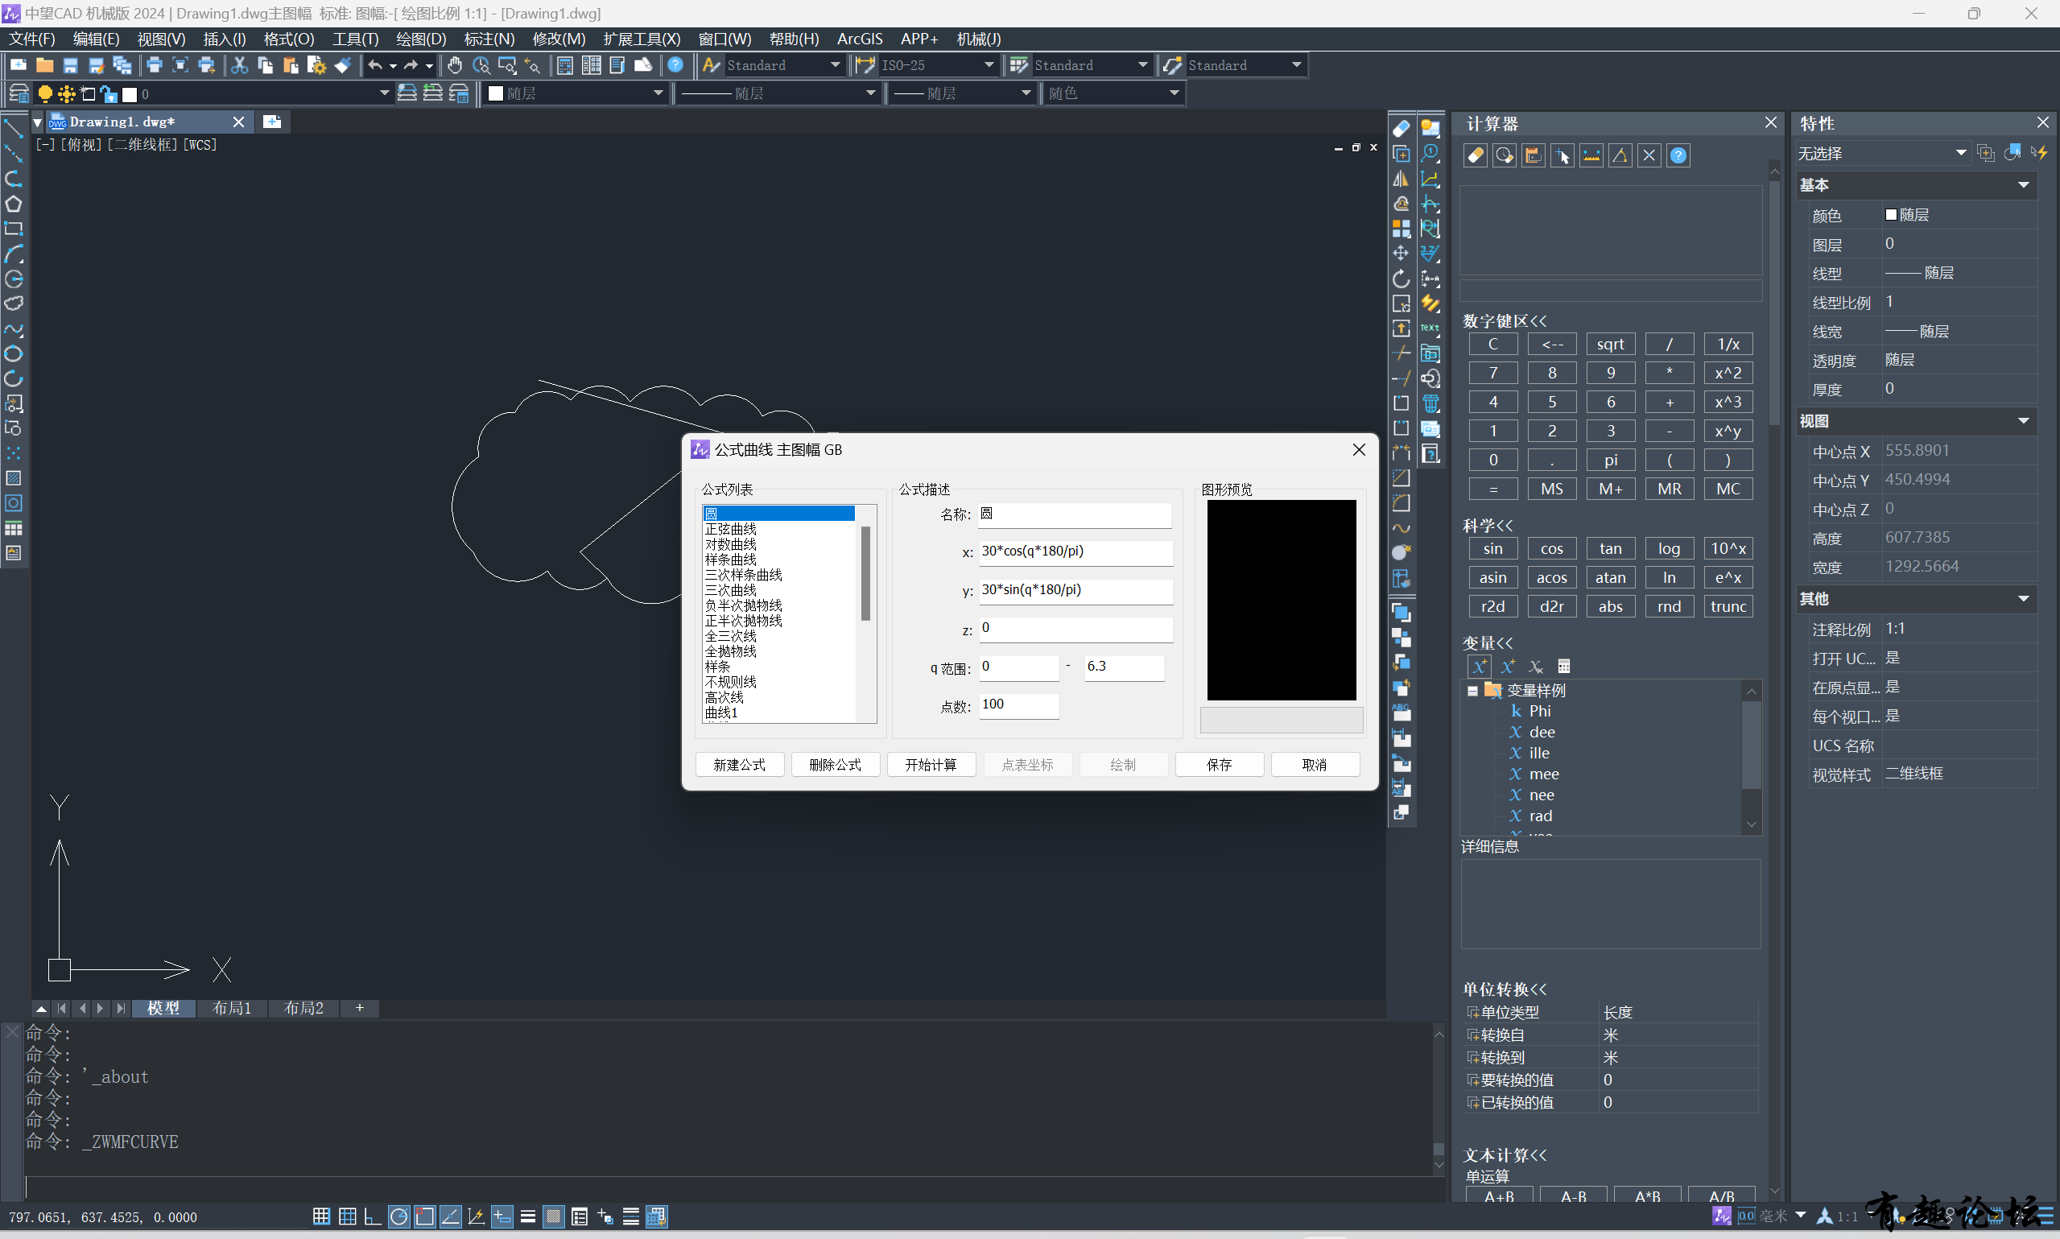Toggle Grid display in status bar
Viewport: 2060px width, 1239px height.
coord(347,1216)
